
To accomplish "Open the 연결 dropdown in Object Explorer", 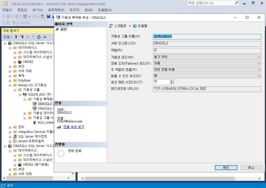I will pos(8,37).
